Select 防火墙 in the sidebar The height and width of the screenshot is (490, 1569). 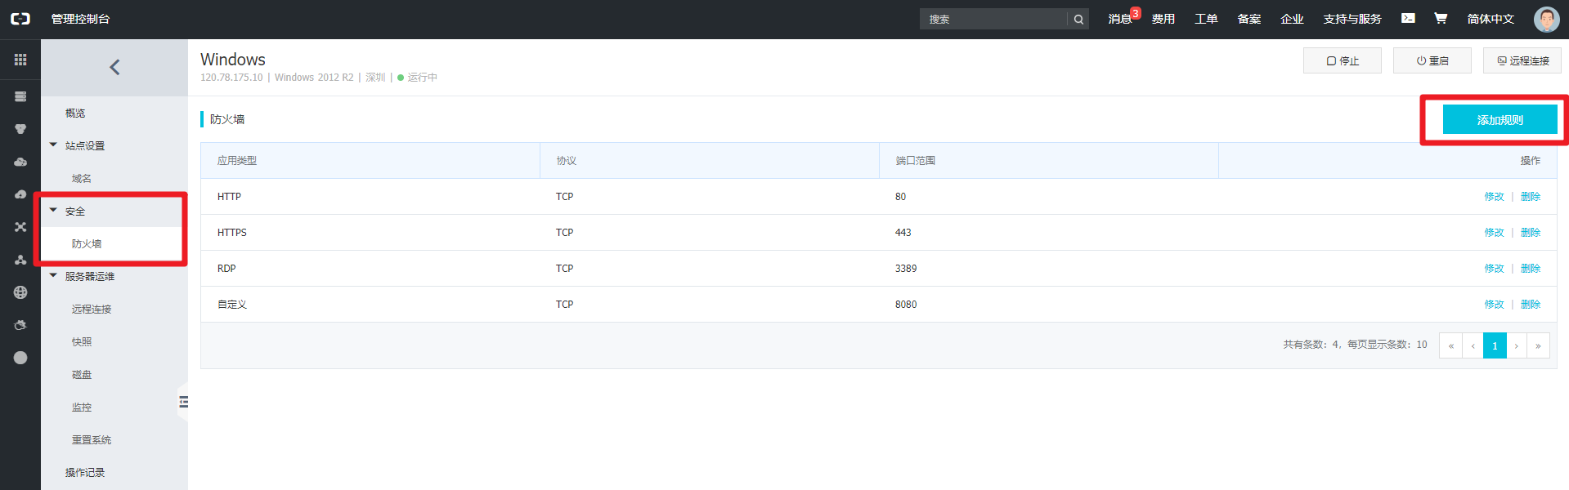(x=87, y=243)
